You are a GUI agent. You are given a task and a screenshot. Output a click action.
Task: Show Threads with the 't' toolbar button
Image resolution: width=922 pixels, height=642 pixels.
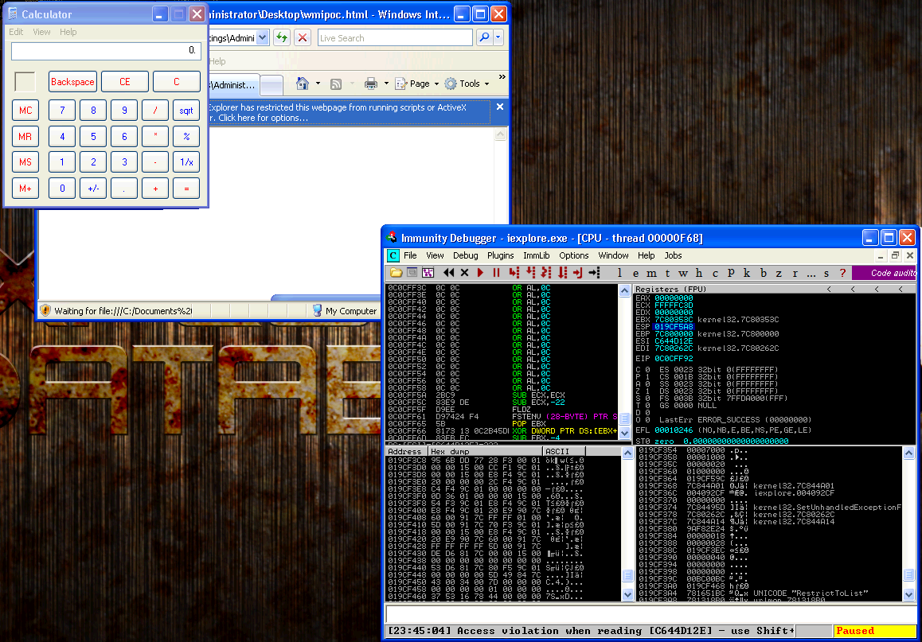(x=667, y=273)
